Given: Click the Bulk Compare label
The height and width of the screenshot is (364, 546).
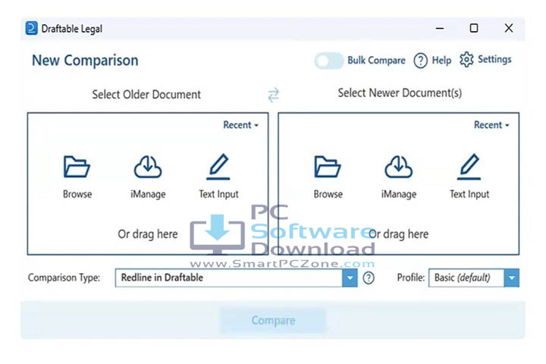Looking at the screenshot, I should 376,60.
